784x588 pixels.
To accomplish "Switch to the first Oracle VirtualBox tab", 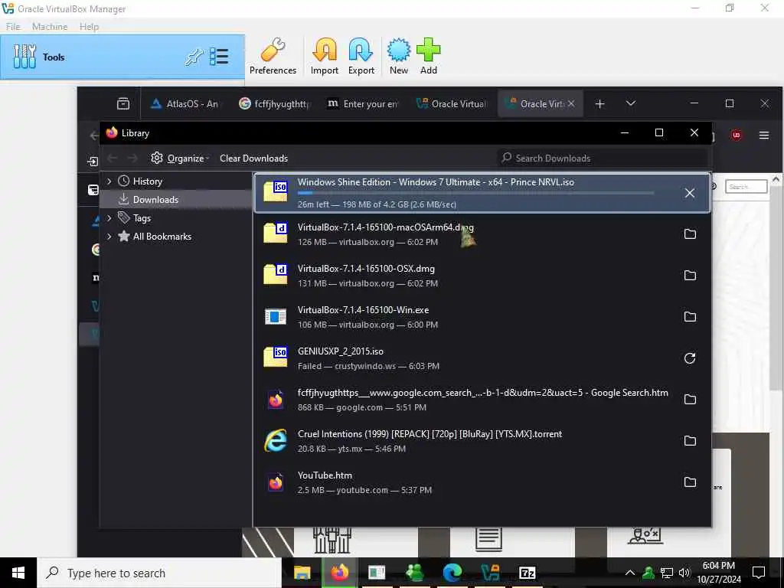I will [x=451, y=103].
